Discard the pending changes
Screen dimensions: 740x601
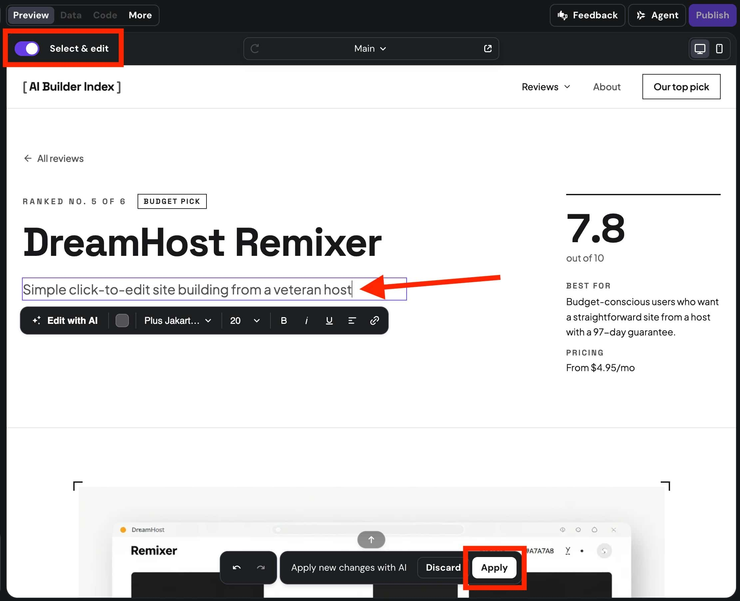443,567
